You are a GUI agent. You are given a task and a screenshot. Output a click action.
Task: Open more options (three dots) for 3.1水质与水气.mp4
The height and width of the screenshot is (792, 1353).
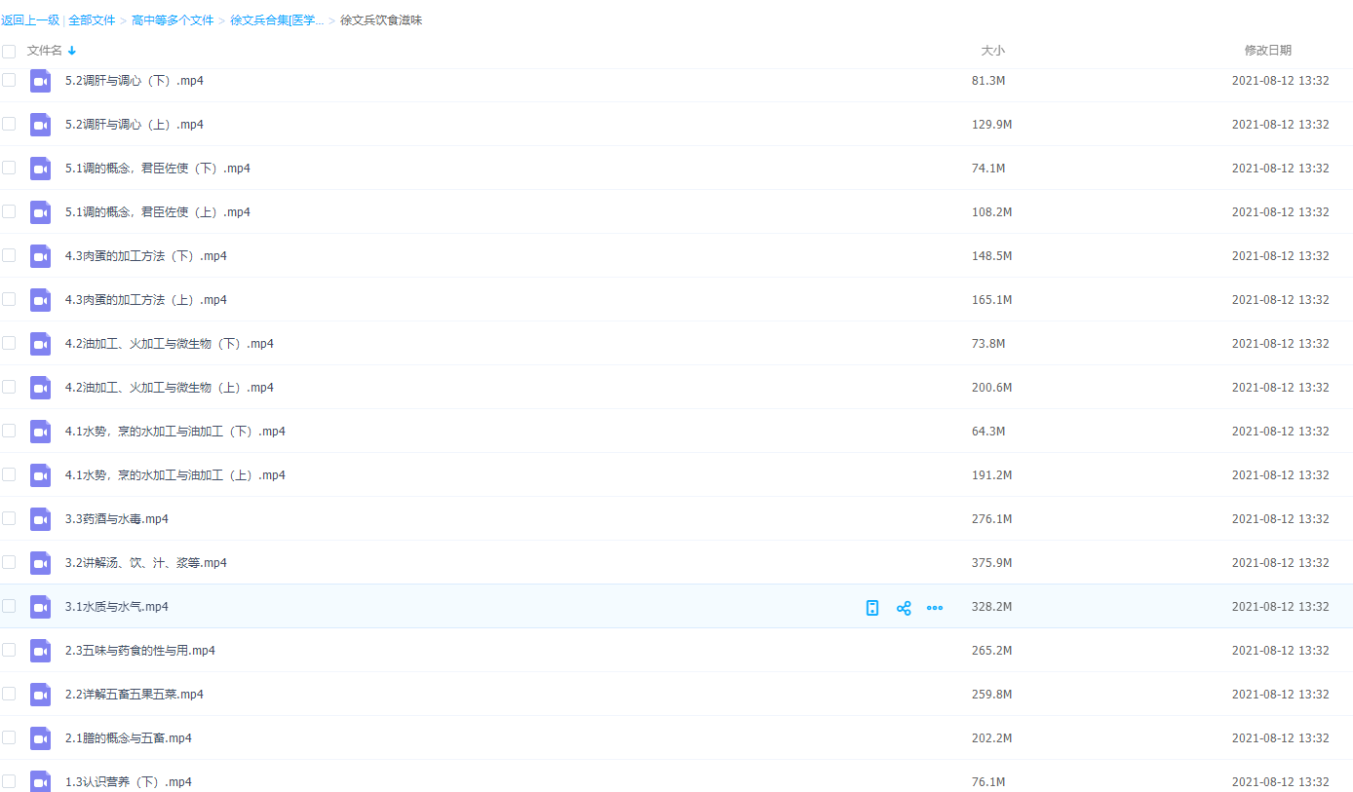(x=935, y=608)
